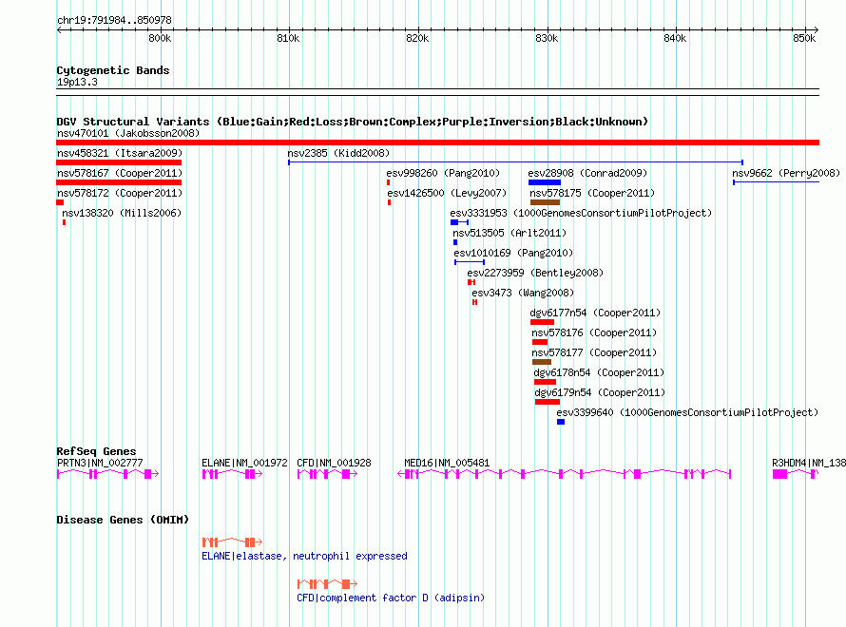Click nsv578176 (Cooper2011) label
Image resolution: width=846 pixels, height=627 pixels.
click(x=594, y=332)
